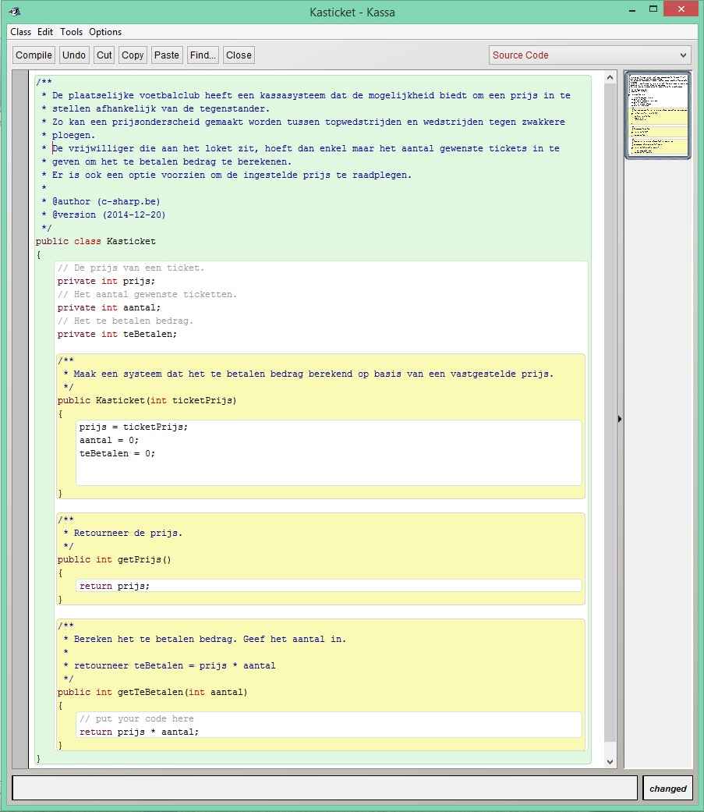
Task: Click the vertical scrollbar thumb
Action: click(610, 414)
